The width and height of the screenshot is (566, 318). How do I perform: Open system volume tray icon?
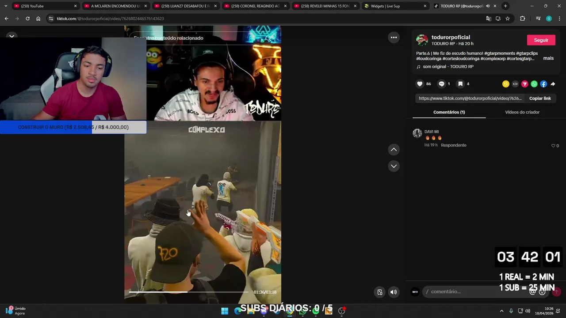(x=528, y=311)
